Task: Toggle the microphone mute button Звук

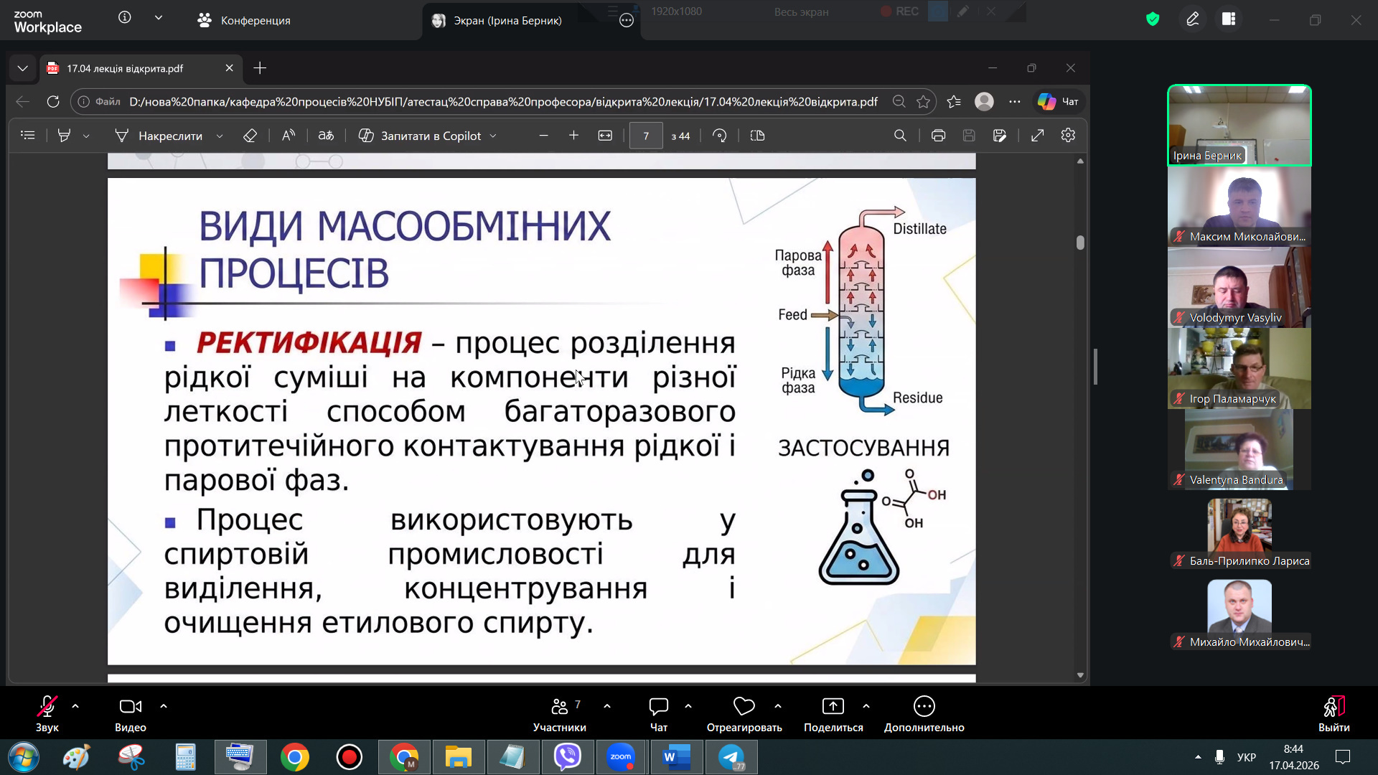Action: [47, 713]
